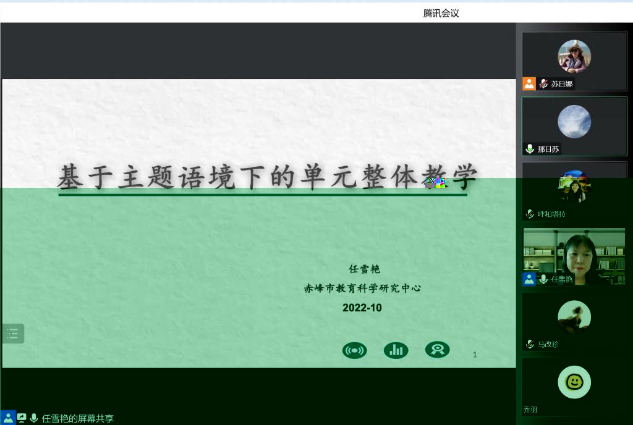Click the name label 那日苏
This screenshot has width=633, height=425.
pos(548,149)
